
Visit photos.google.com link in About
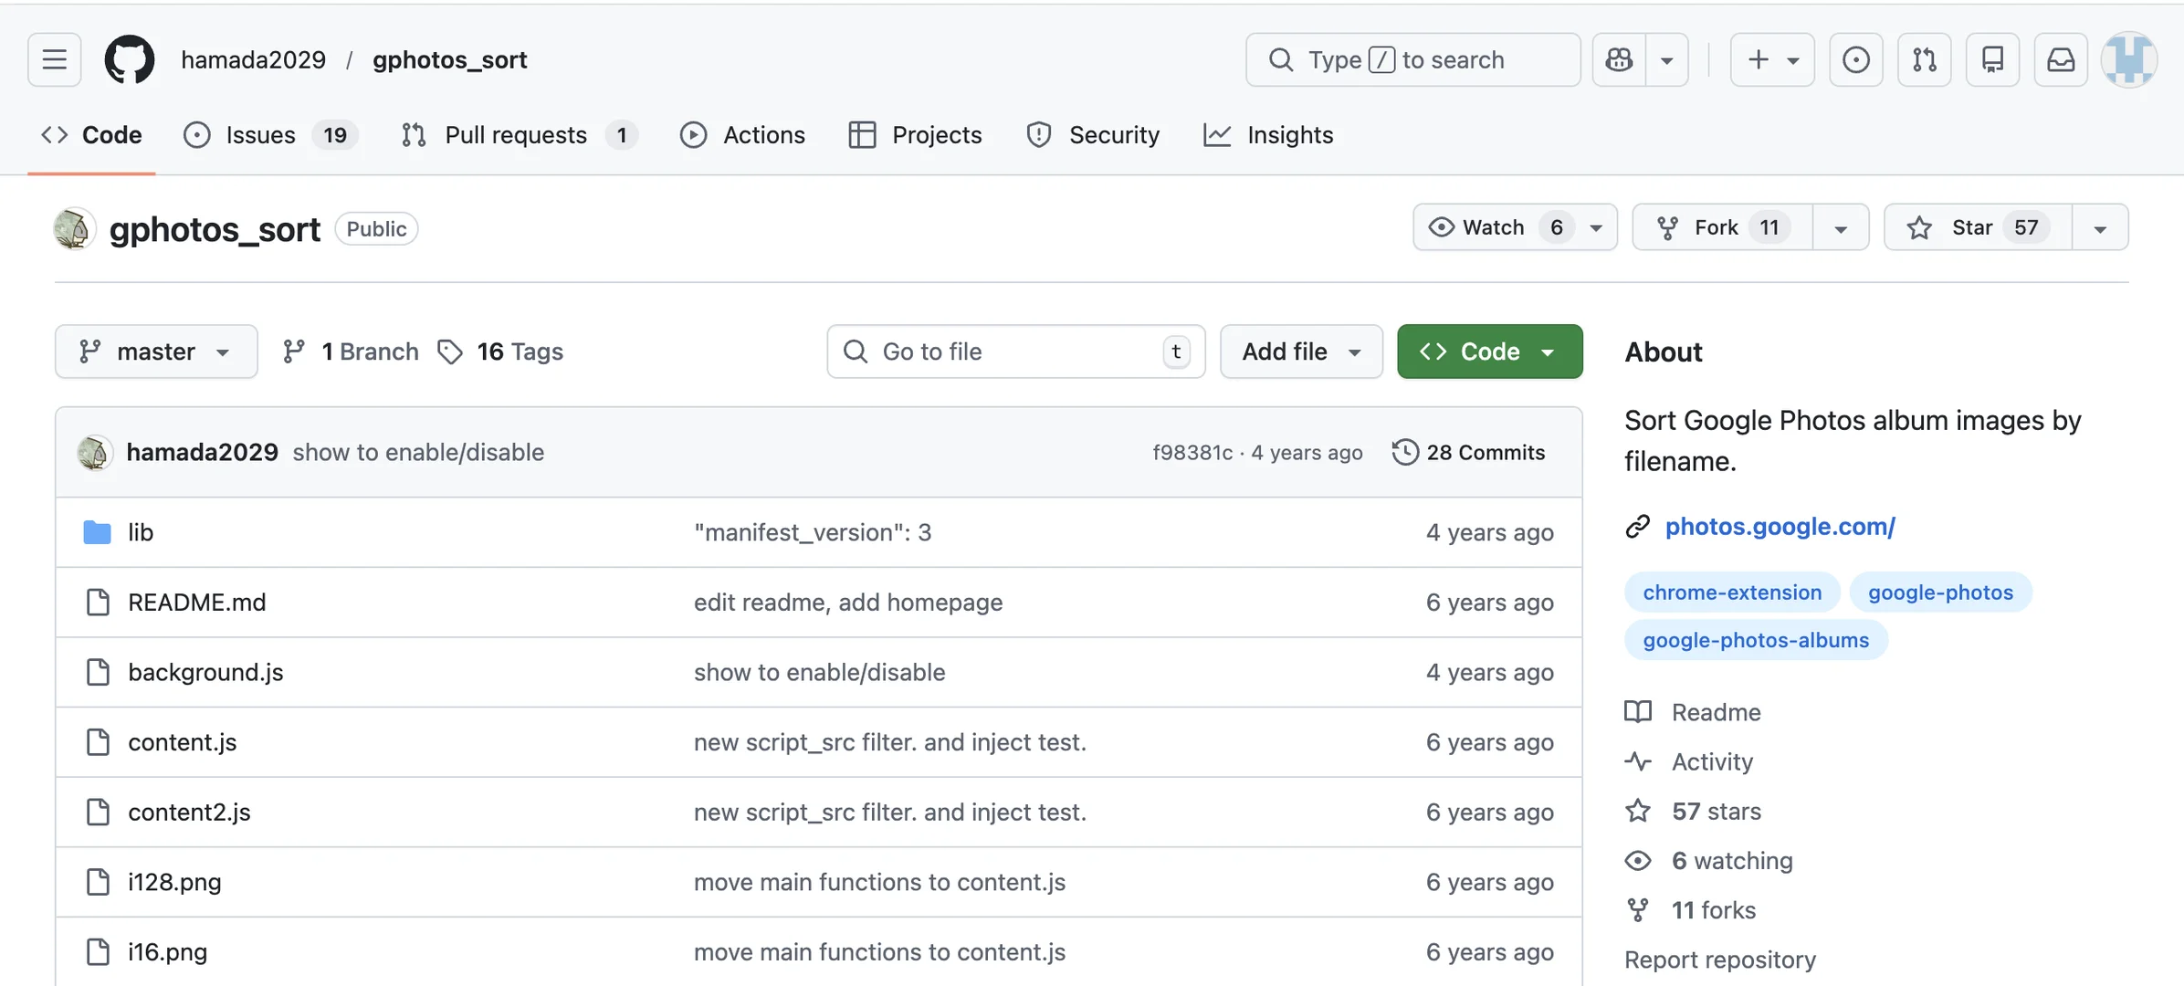pyautogui.click(x=1780, y=527)
